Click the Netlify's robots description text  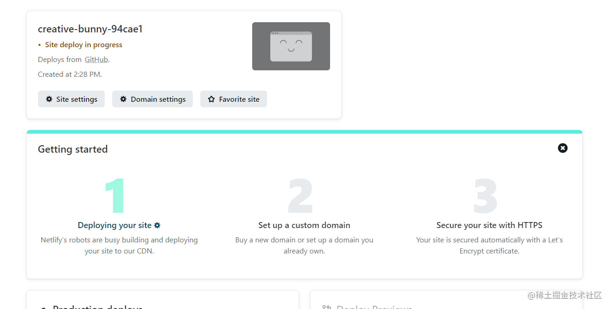(x=119, y=246)
